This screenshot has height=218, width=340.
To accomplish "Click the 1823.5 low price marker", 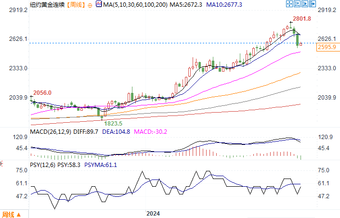I will [113, 124].
